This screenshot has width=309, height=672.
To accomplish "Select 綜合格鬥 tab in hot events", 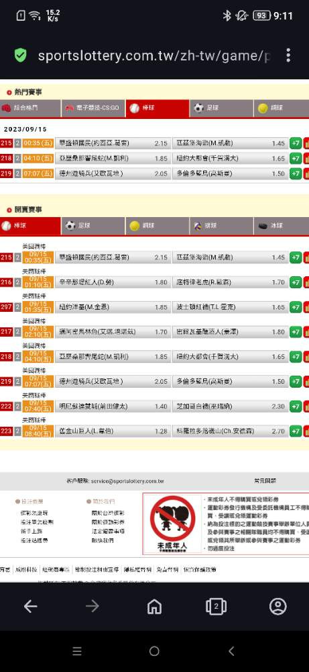I will [x=30, y=108].
